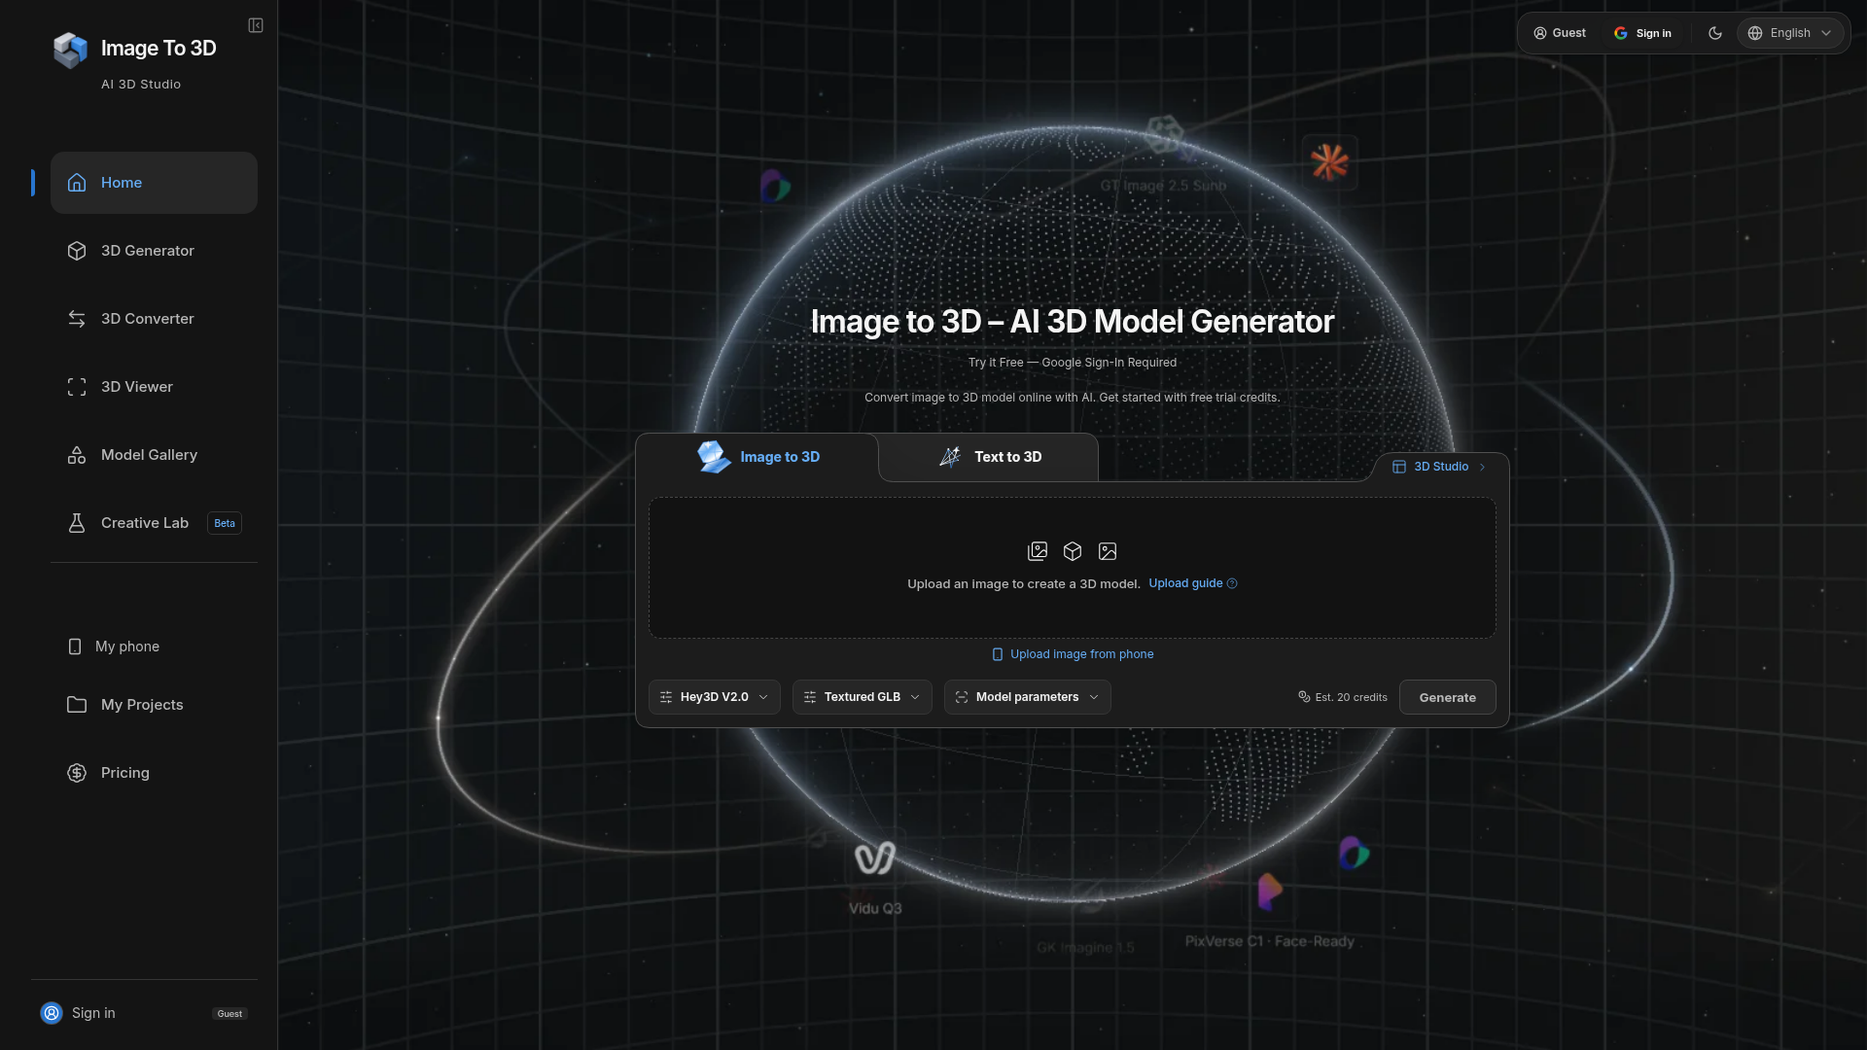
Task: Click the My Projects folder icon
Action: coord(77,705)
